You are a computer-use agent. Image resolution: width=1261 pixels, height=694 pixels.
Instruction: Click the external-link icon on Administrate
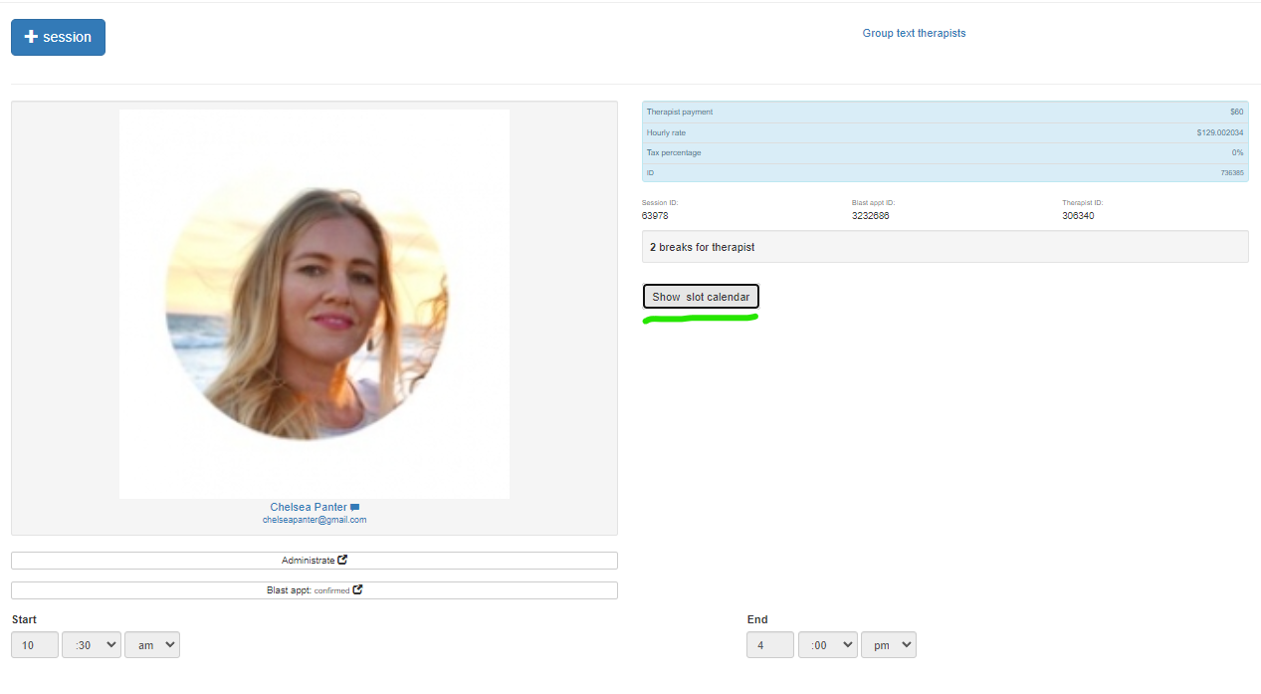[x=343, y=560]
